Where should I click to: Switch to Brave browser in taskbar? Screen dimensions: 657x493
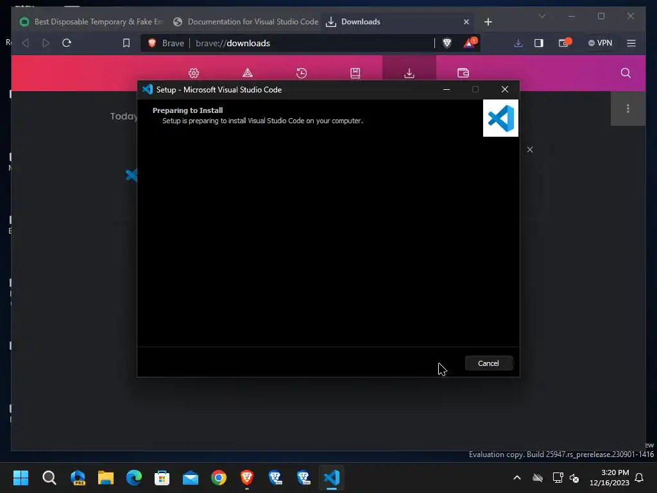coord(247,477)
